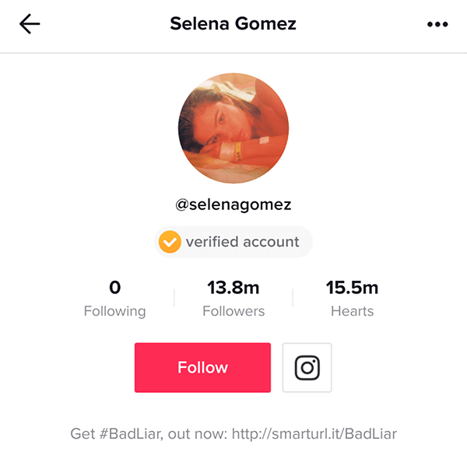Open the linked Instagram profile icon
Screen dimensions: 467x466
307,367
